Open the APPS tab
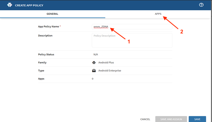 click(x=158, y=14)
